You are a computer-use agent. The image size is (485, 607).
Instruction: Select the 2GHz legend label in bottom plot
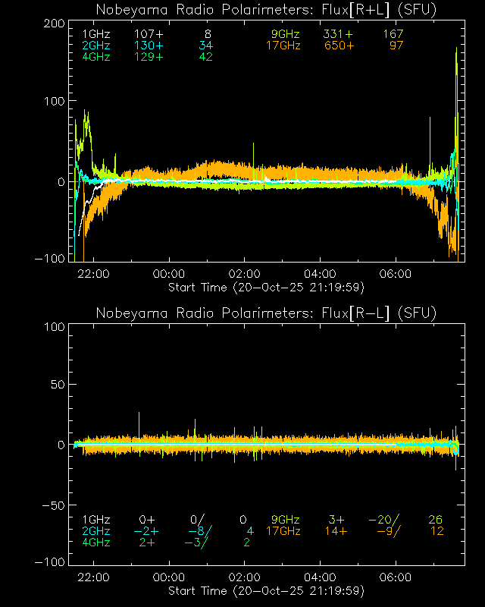click(95, 531)
